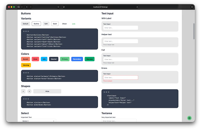This screenshot has width=201, height=130.
Task: Click the Soft variant button
Action: pyautogui.click(x=46, y=24)
